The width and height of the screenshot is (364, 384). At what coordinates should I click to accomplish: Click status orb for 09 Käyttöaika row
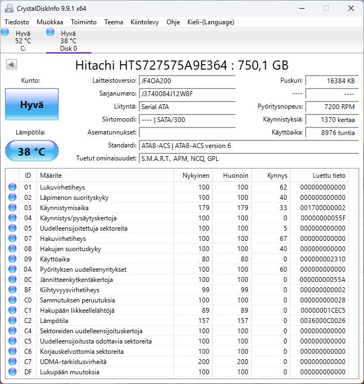pyautogui.click(x=12, y=259)
